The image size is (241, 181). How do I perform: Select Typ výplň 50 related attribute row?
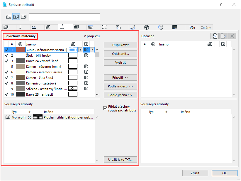tap(50, 117)
